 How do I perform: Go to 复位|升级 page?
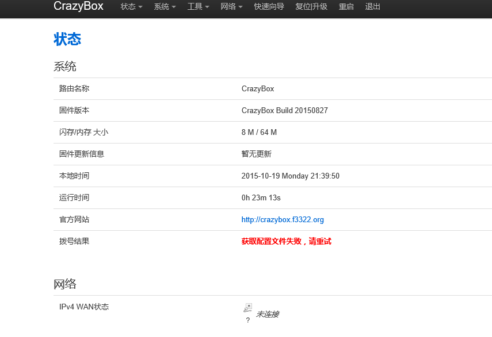point(311,6)
